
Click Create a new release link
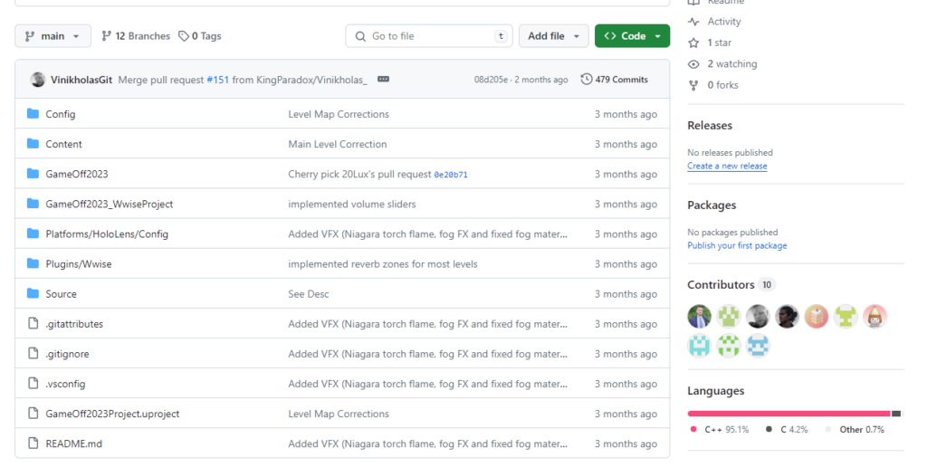[726, 167]
